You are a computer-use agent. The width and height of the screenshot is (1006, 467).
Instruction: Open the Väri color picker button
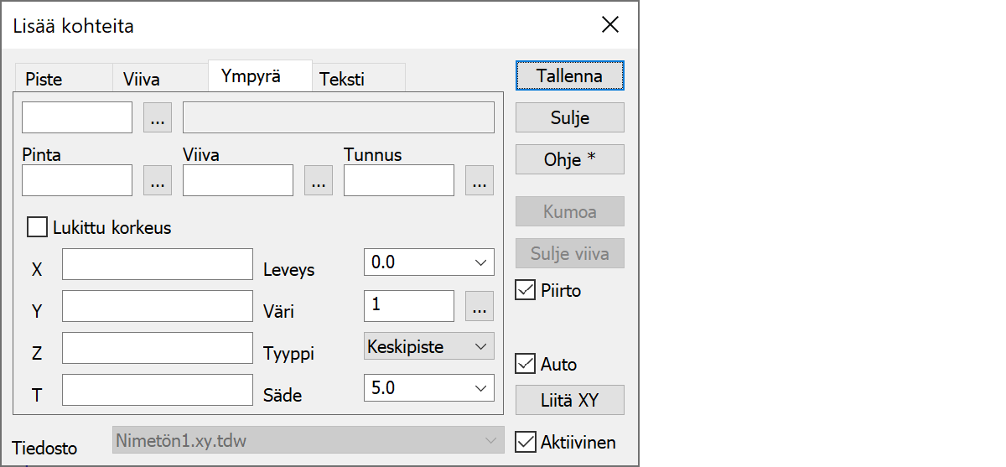(480, 307)
